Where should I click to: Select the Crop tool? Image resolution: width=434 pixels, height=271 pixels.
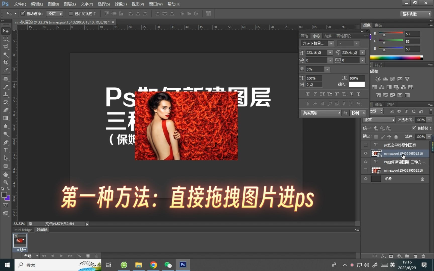pos(6,62)
